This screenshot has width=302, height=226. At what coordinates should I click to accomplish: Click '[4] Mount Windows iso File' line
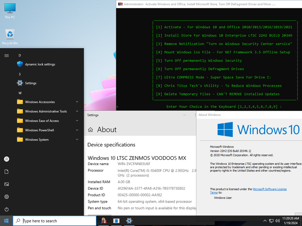tap(223, 52)
